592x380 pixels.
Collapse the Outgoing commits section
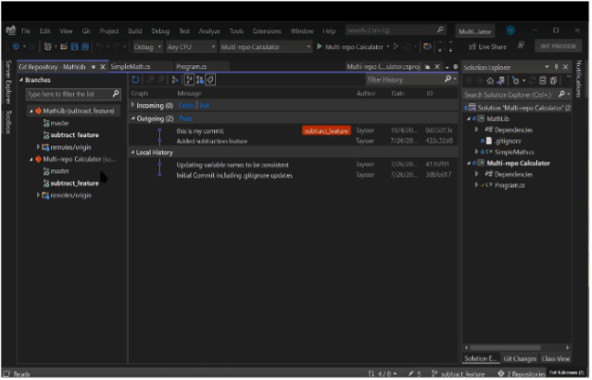(x=133, y=118)
